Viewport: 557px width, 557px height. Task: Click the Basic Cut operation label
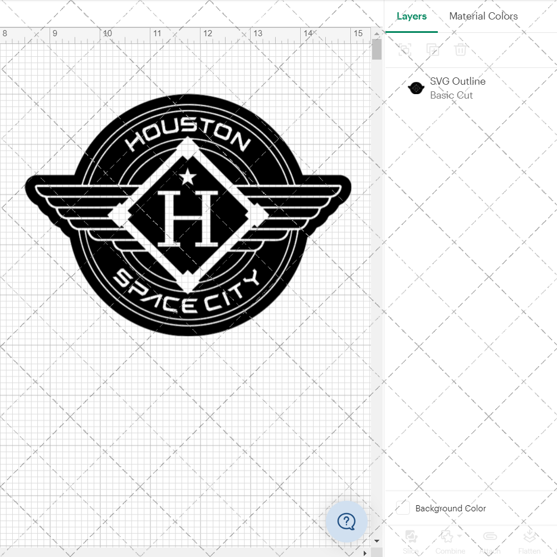coord(451,95)
